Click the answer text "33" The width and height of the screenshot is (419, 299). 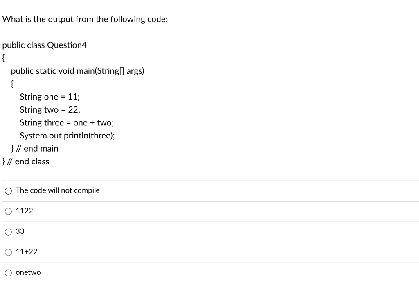pos(19,231)
